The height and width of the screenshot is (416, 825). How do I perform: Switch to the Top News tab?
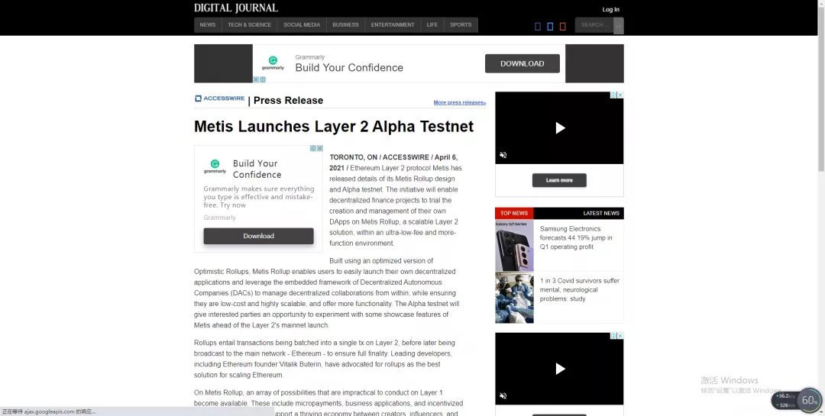click(x=514, y=213)
